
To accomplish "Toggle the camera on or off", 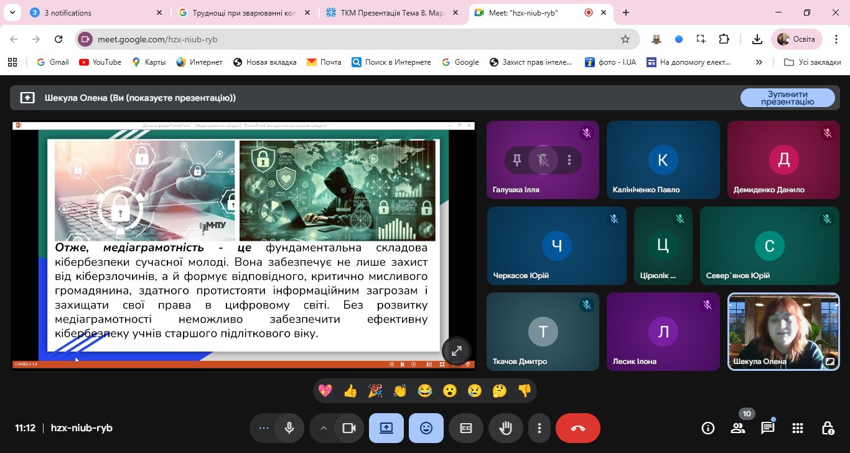I will 348,428.
